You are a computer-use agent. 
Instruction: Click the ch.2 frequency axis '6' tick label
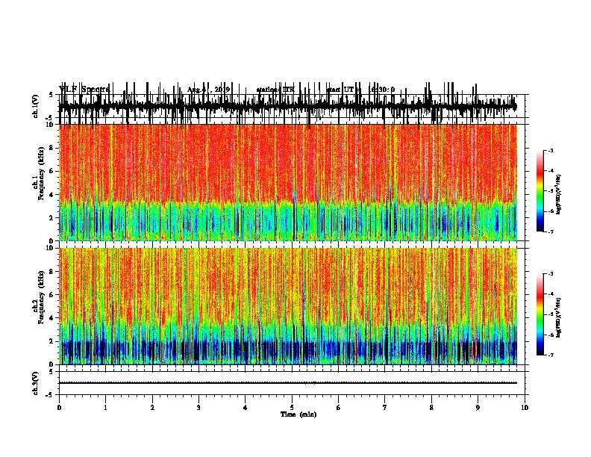(51, 294)
